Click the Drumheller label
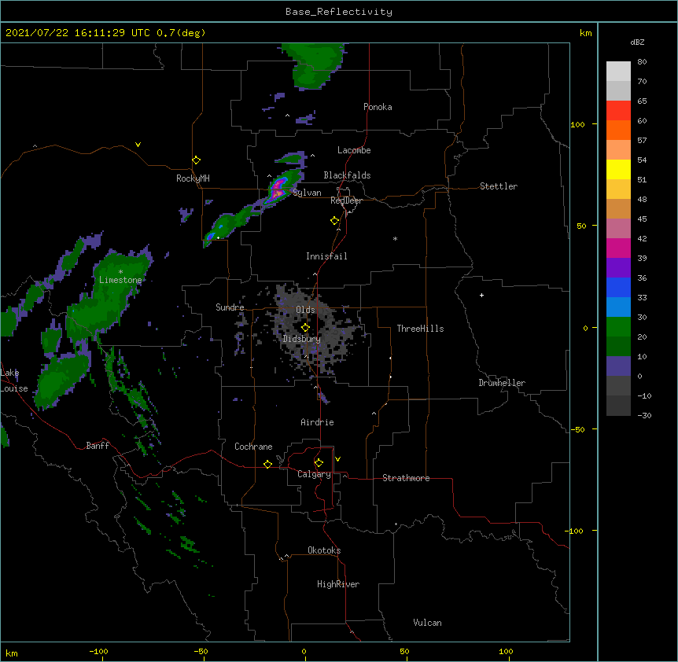 502,383
